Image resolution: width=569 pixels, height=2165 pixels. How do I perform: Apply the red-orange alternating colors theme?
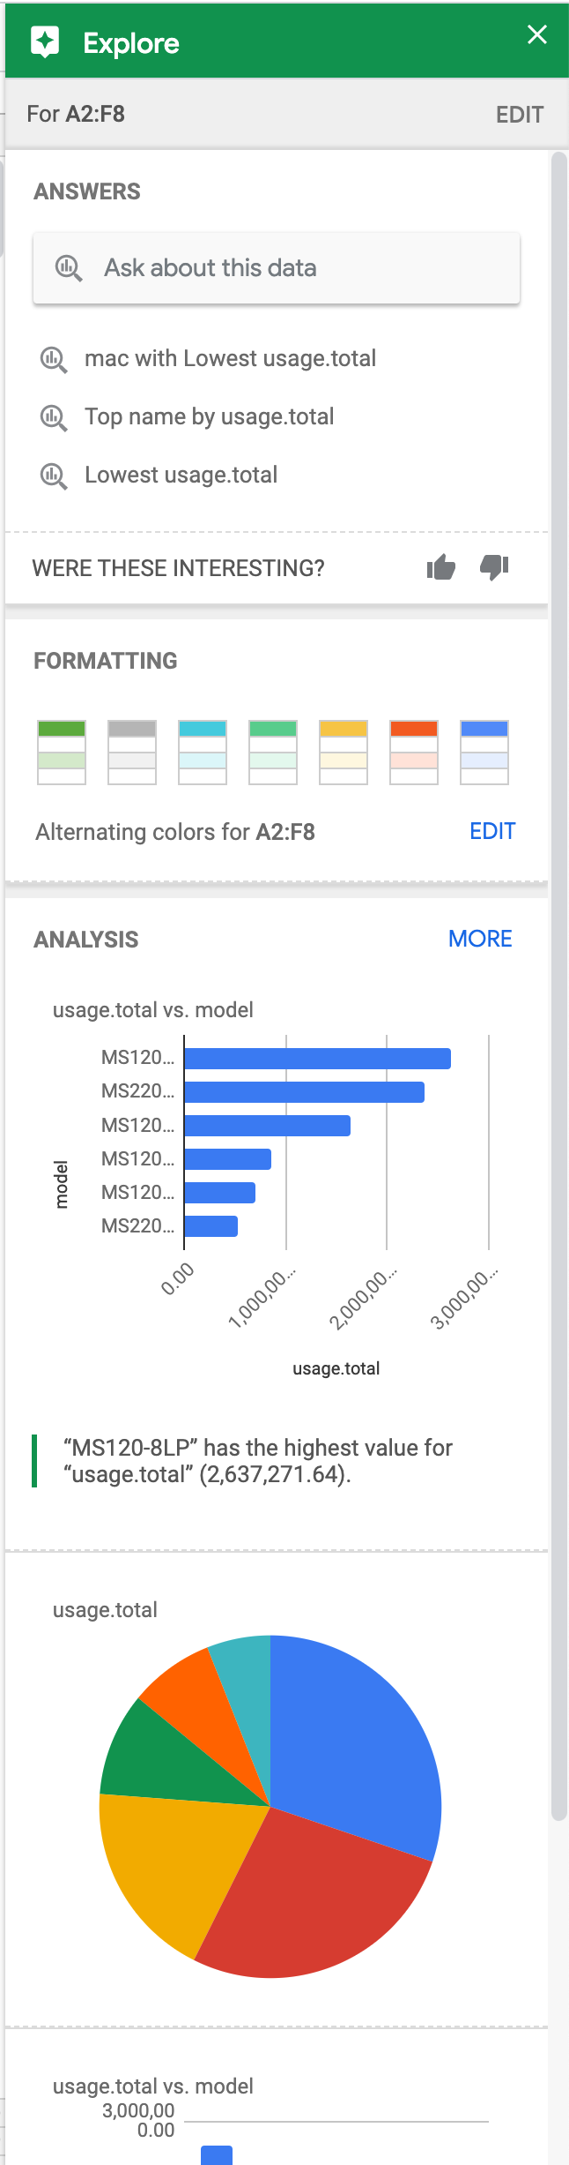coord(413,751)
